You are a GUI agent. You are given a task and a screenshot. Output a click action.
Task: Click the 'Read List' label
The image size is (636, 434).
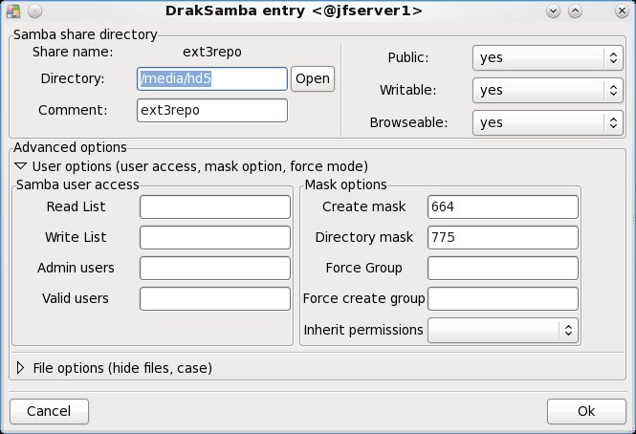pos(76,206)
